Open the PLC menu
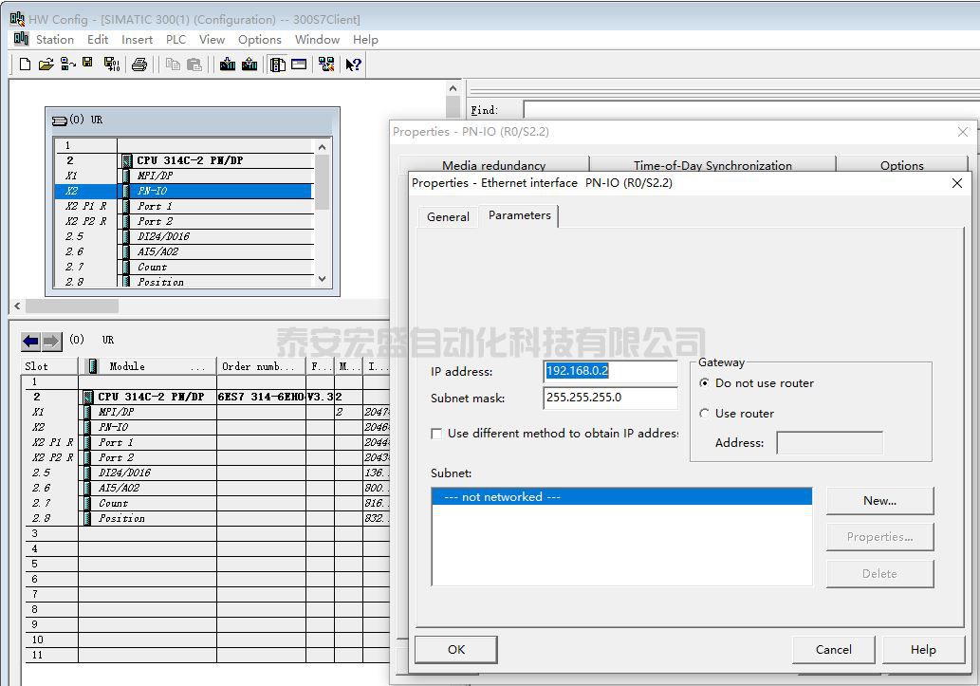 click(x=176, y=40)
